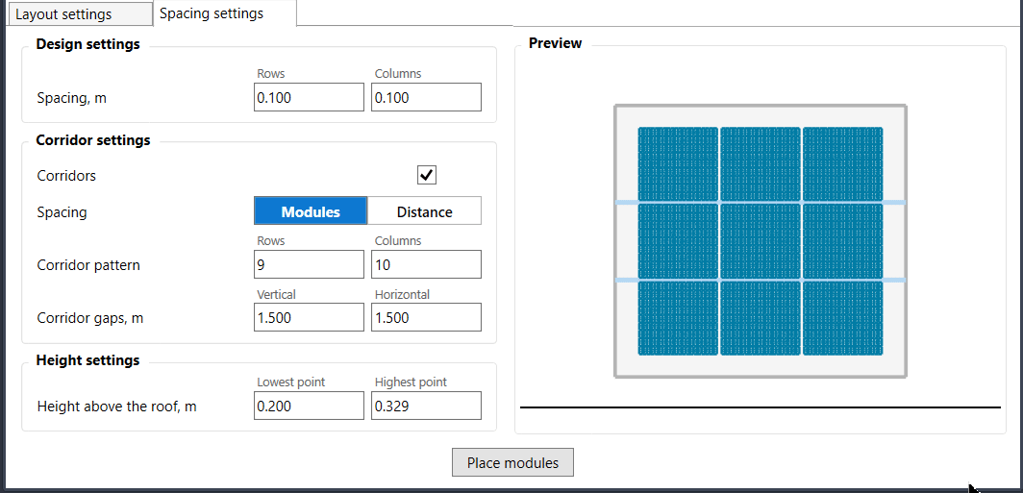Image resolution: width=1023 pixels, height=493 pixels.
Task: Click the 'Vertical' caption
Action: click(277, 295)
